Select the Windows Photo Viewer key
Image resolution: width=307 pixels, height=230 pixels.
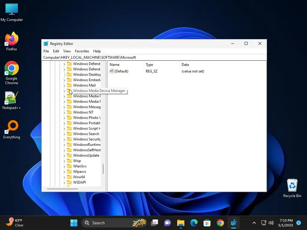(x=87, y=117)
